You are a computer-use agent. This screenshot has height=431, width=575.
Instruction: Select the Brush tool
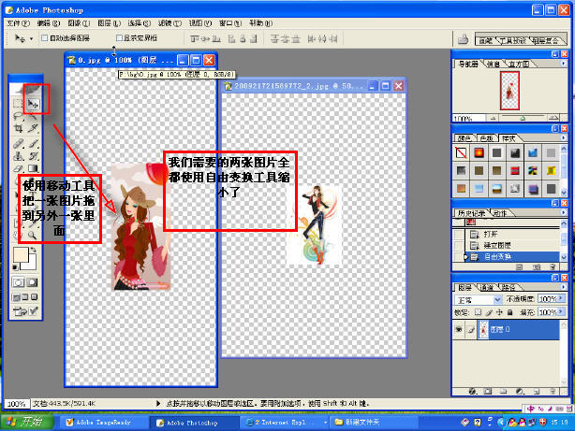[34, 144]
